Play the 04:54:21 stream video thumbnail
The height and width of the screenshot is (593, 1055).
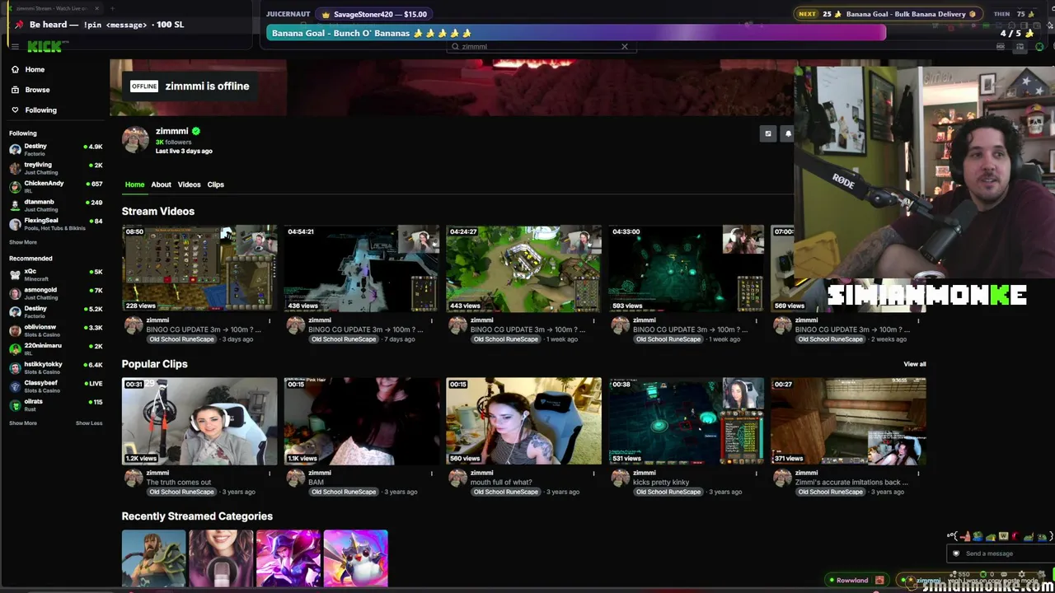click(362, 268)
